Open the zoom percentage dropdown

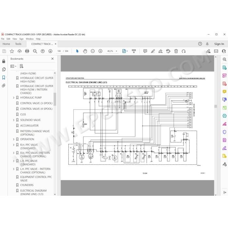coord(116,51)
